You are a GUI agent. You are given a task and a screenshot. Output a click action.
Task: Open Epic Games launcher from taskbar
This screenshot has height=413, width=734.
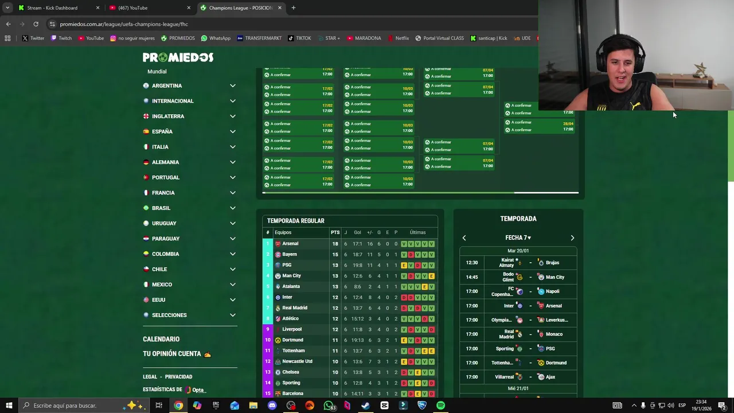[216, 406]
